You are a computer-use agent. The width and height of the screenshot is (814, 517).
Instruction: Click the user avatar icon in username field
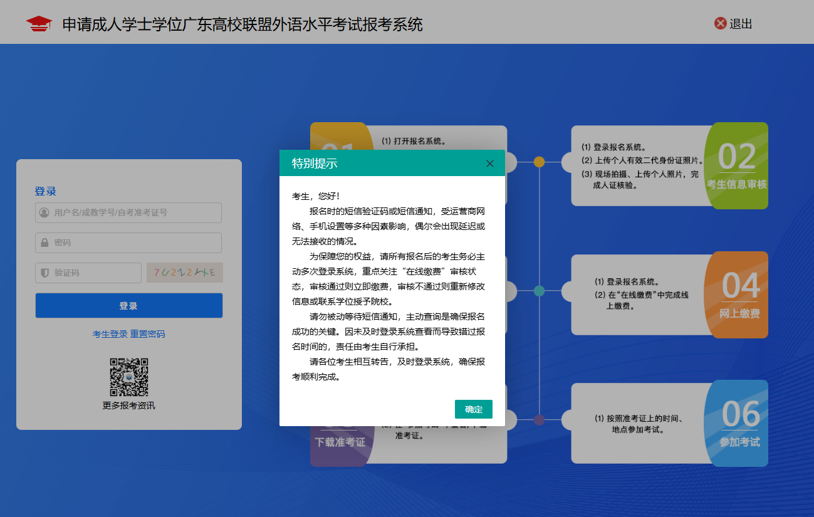pos(44,212)
